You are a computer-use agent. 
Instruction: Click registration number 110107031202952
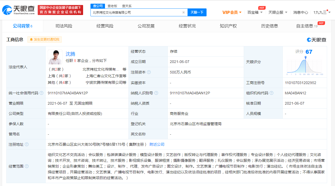coord(300,83)
